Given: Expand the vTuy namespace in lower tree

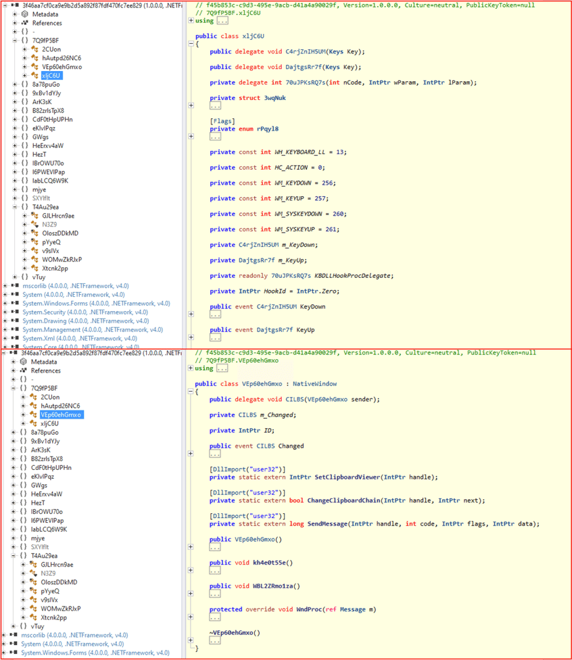Looking at the screenshot, I should (x=14, y=626).
